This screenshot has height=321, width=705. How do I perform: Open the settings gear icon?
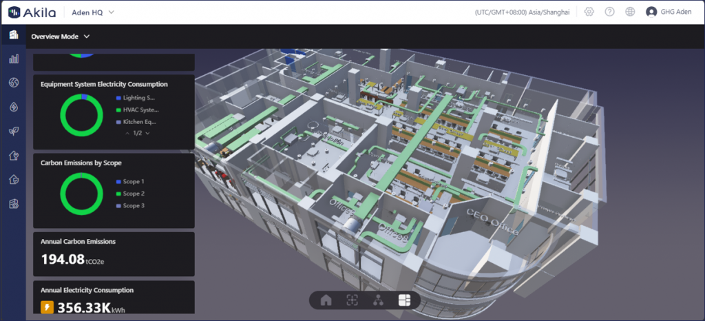point(589,12)
